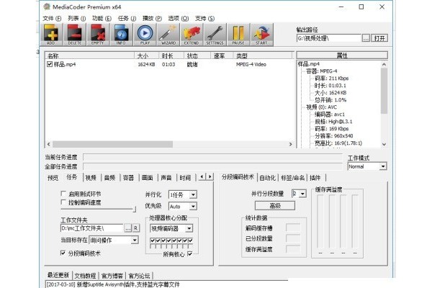Image resolution: width=432 pixels, height=288 pixels.
Task: Click the 属性 panel header button
Action: click(x=342, y=55)
